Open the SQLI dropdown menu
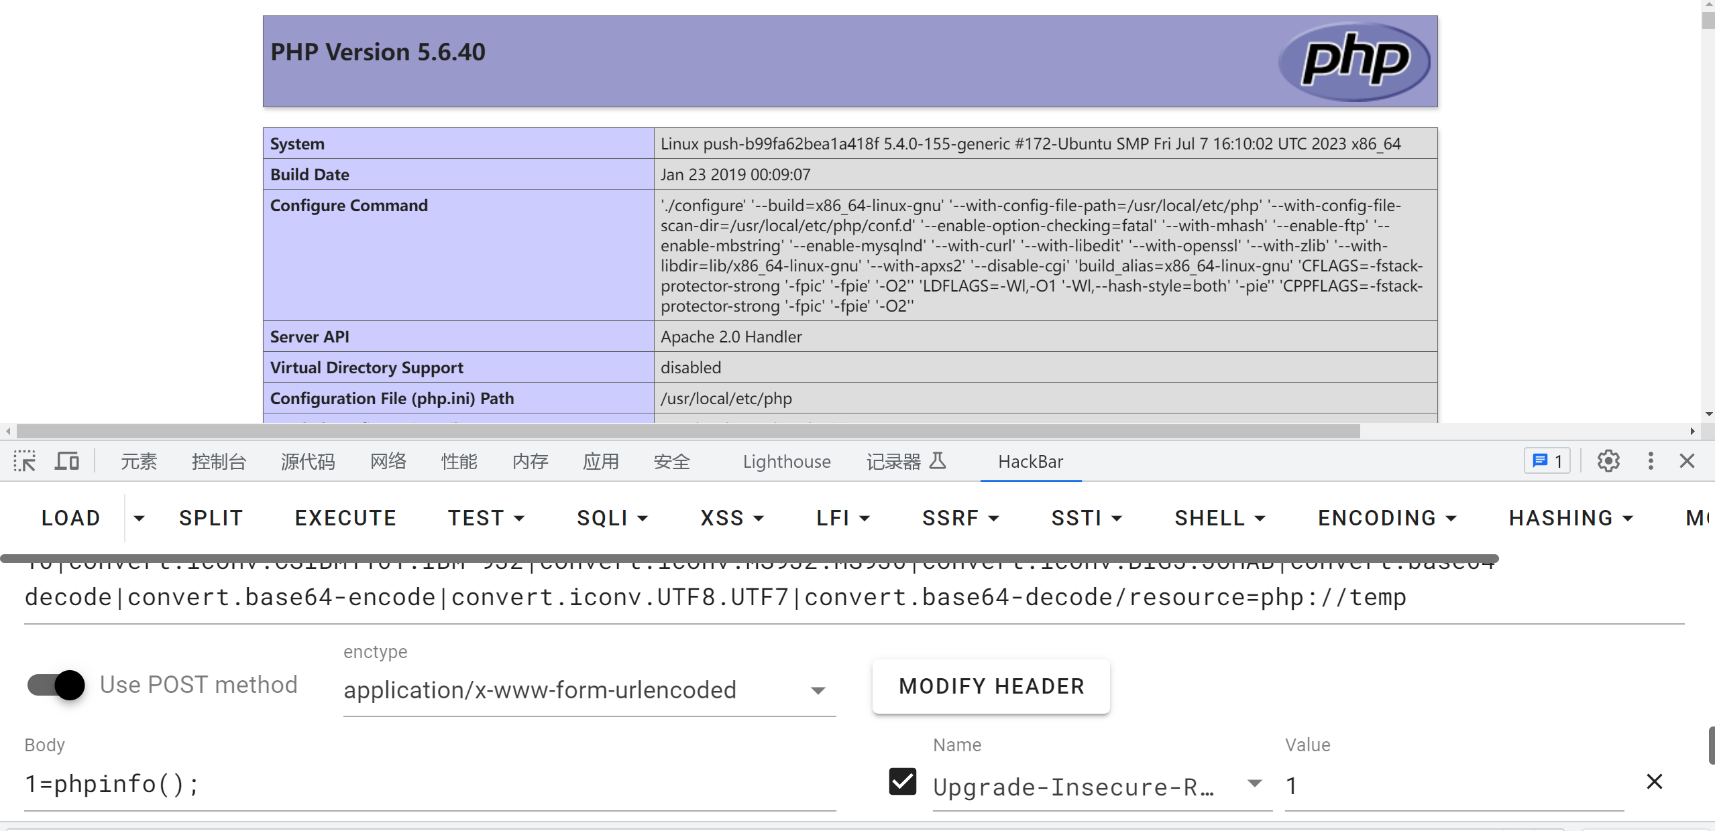Image resolution: width=1715 pixels, height=831 pixels. point(612,518)
